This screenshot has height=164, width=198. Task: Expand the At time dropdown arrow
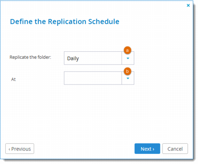click(128, 78)
